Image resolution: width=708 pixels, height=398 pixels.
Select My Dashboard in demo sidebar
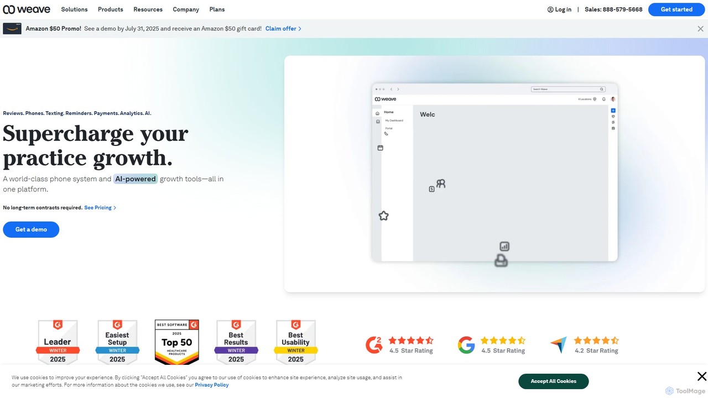click(394, 121)
